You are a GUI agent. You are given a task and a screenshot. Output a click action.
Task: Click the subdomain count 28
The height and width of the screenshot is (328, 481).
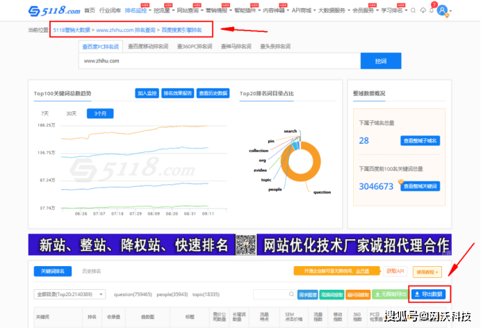click(x=364, y=140)
